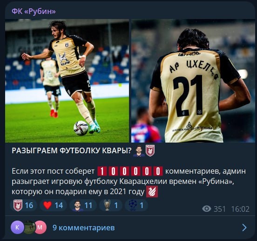
Task: Open the left photo of the player dribbling
Action: tap(67, 81)
